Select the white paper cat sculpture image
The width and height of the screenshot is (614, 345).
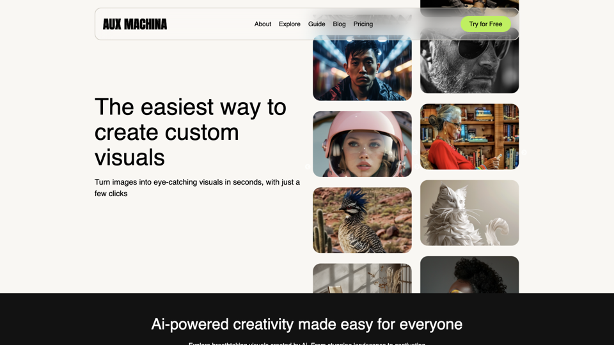469,213
